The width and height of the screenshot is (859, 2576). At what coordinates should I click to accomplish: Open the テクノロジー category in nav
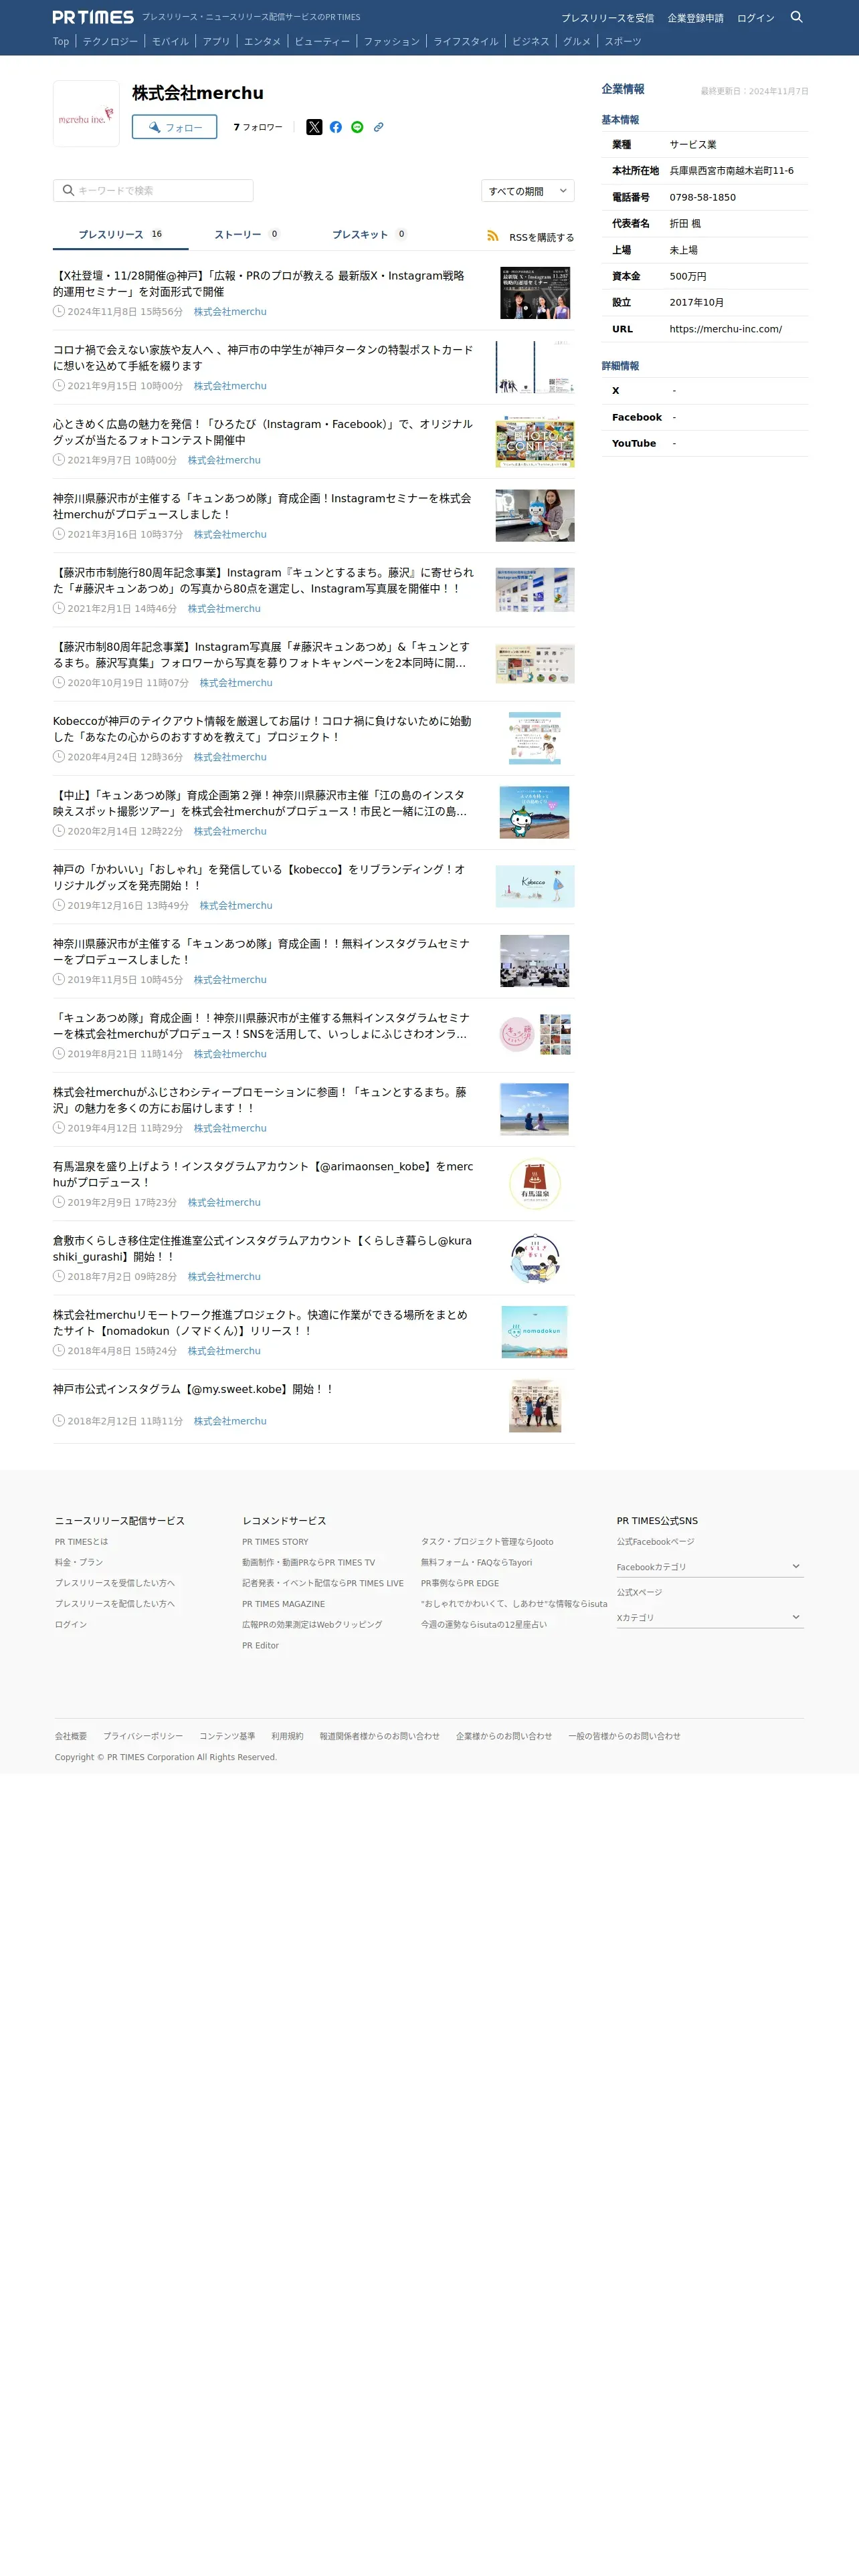tap(110, 42)
